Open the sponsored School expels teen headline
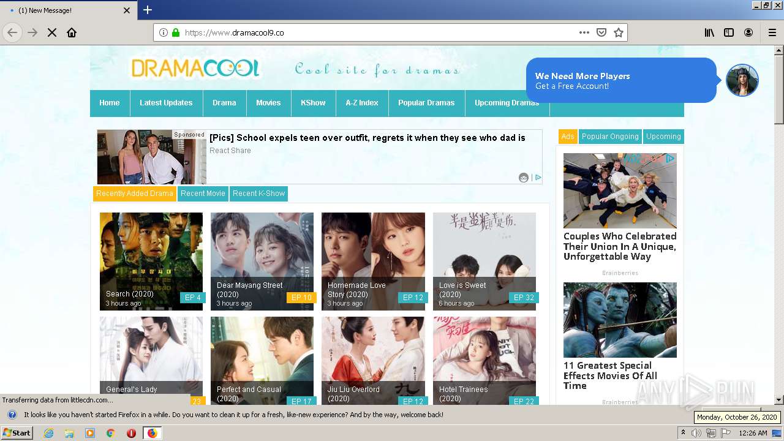 click(x=367, y=138)
